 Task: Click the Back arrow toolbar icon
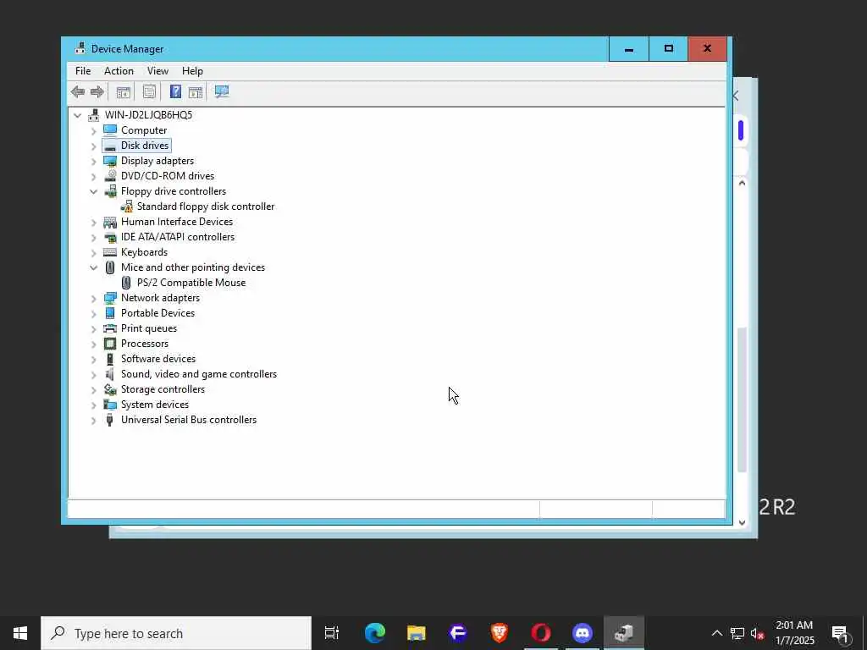point(77,91)
